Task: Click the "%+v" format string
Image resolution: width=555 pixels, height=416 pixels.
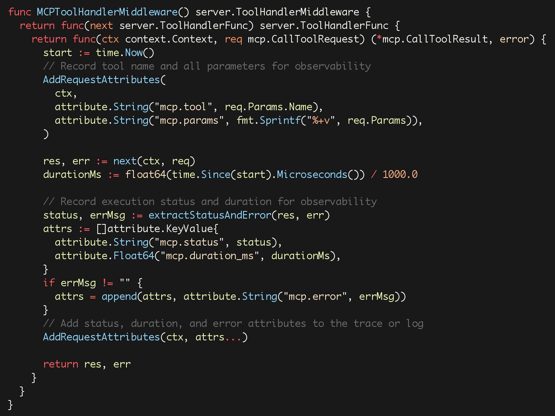Action: click(321, 120)
